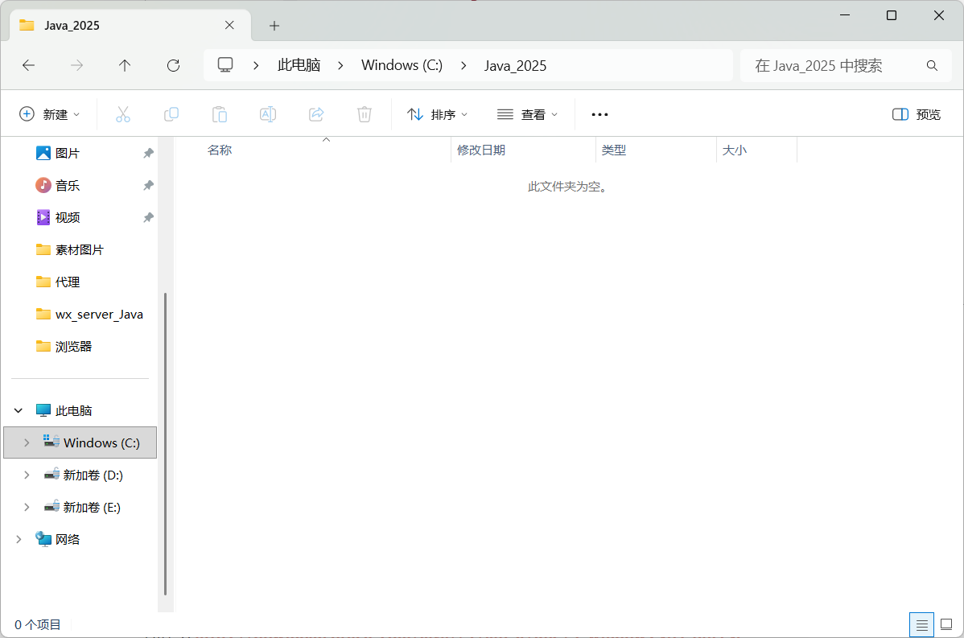This screenshot has height=638, width=964.
Task: Click the Delete trash bin icon
Action: (x=365, y=114)
